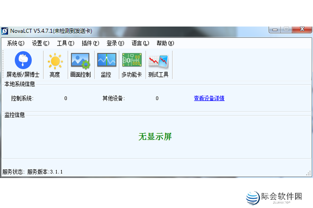313x208 pixels.
Task: Click the window resize grip corner
Action: tap(308, 173)
